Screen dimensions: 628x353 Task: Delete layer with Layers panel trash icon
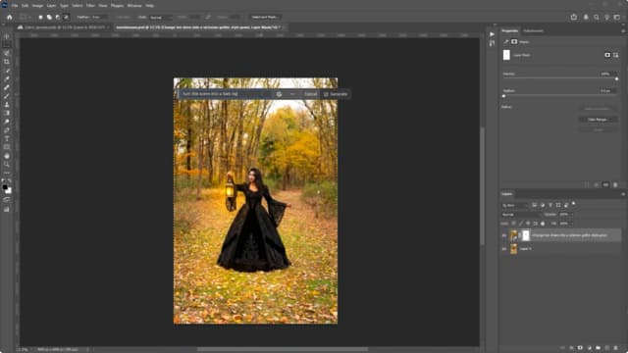pyautogui.click(x=616, y=348)
